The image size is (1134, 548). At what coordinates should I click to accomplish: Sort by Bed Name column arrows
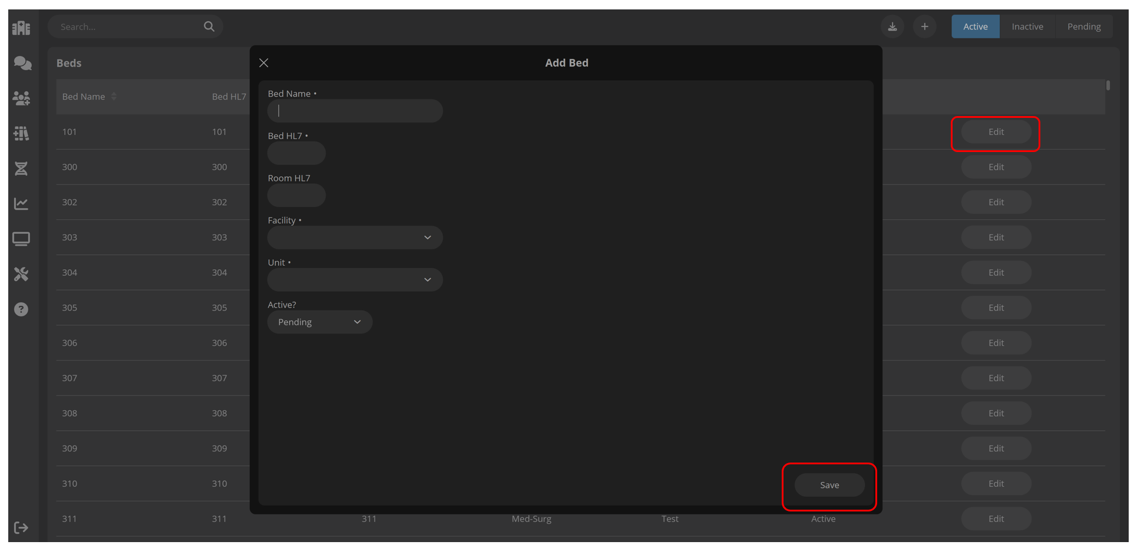(114, 97)
